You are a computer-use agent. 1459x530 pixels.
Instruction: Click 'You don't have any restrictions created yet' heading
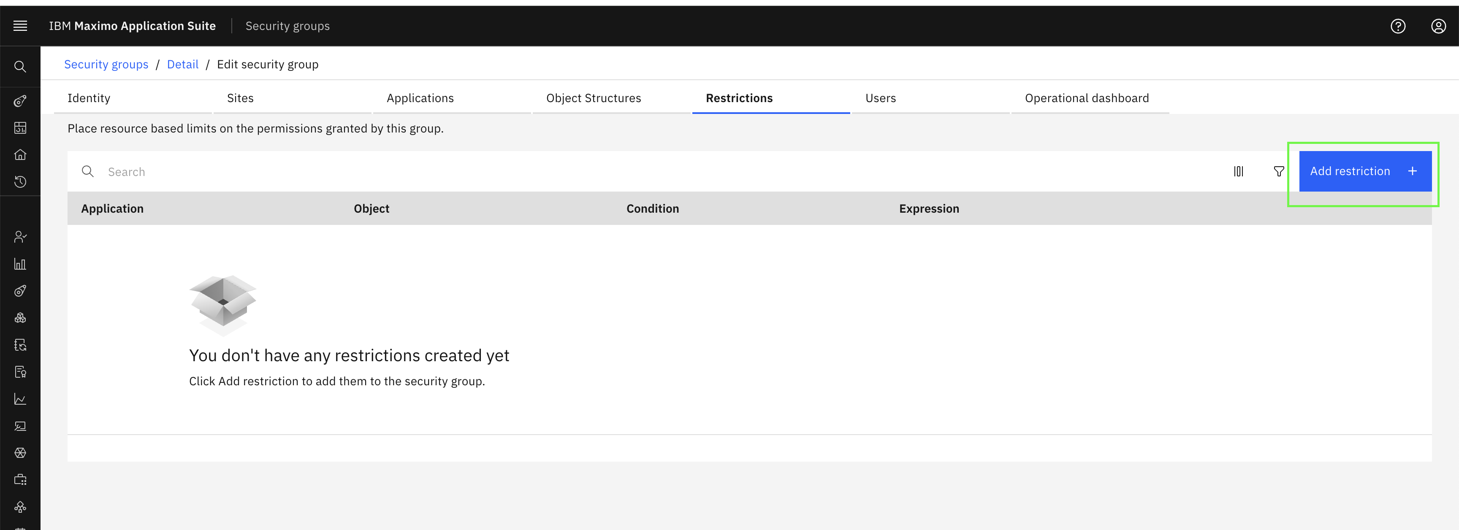349,355
